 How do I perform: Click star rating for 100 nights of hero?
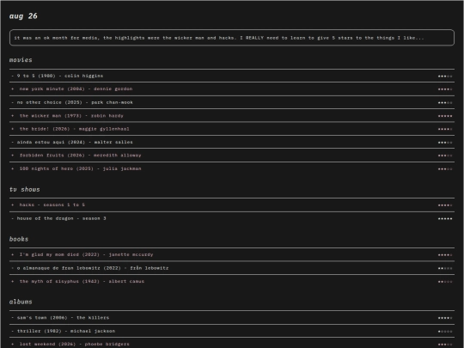point(445,169)
